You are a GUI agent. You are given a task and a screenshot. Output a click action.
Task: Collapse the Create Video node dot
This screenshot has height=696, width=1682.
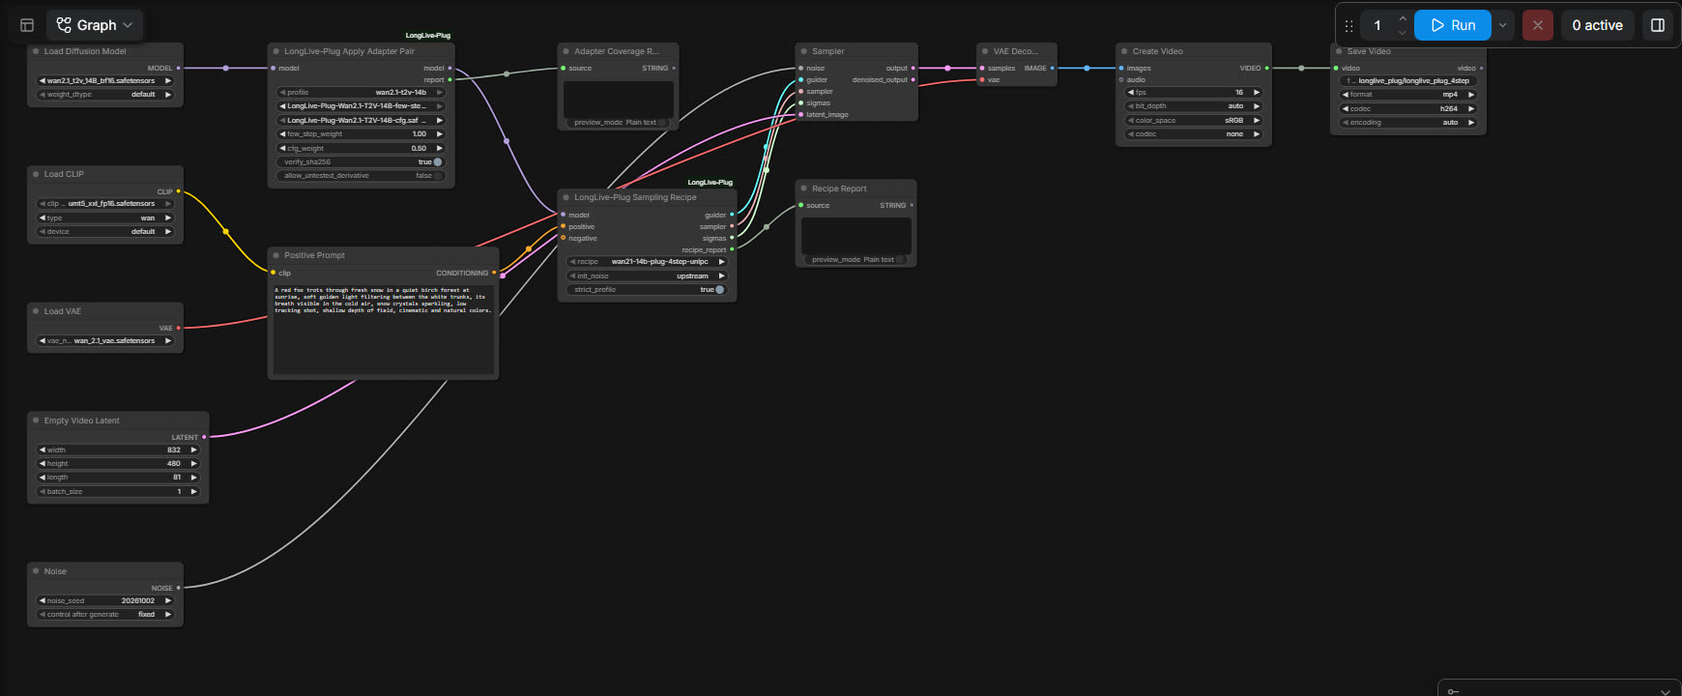[x=1124, y=51]
